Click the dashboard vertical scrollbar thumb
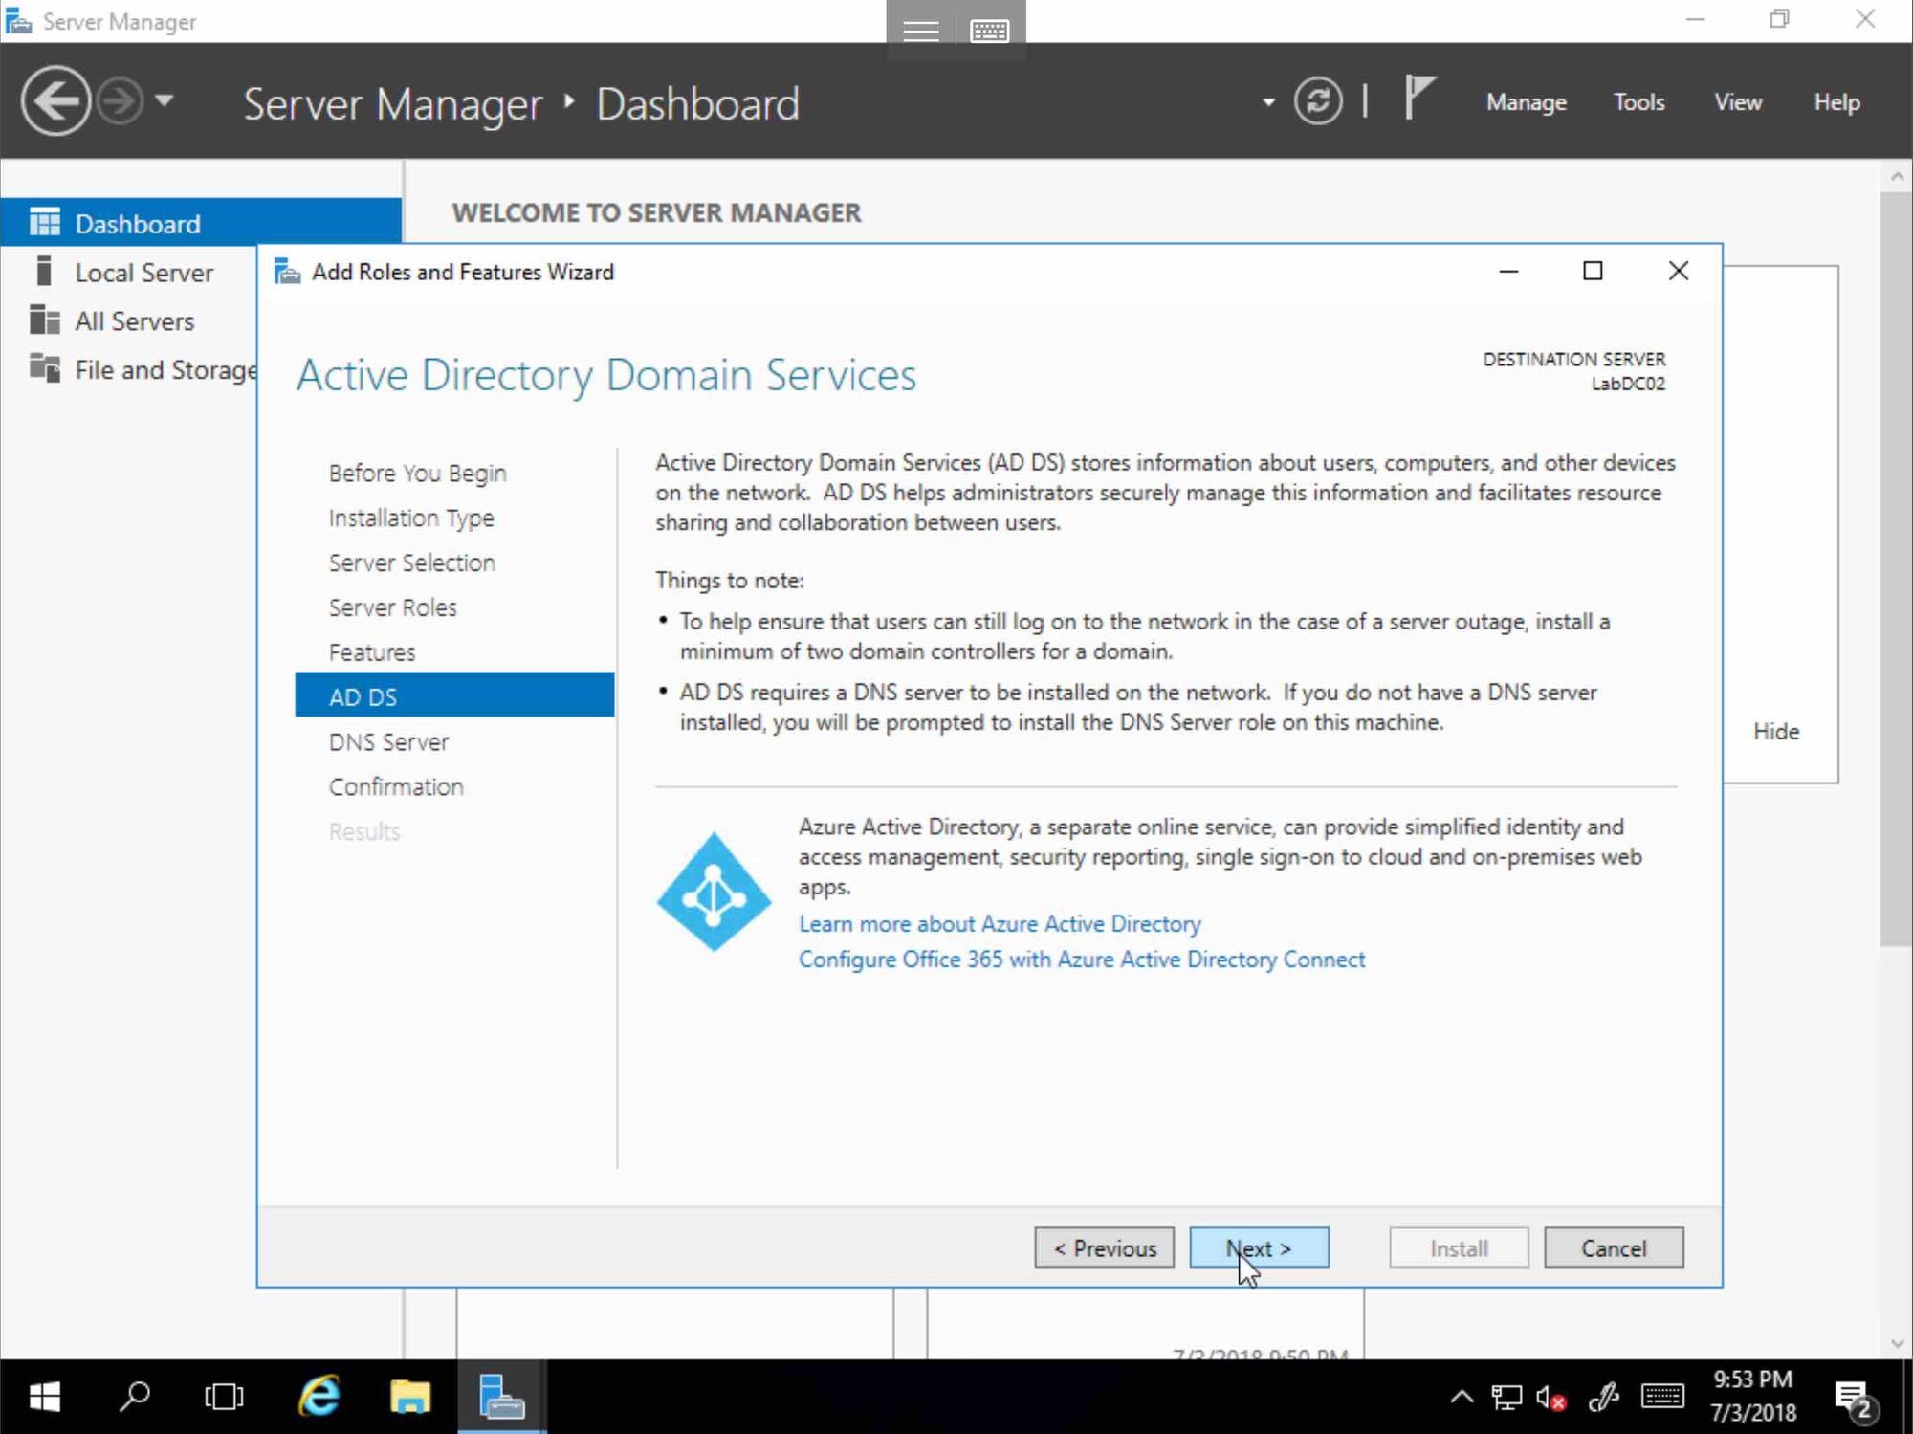Screen dimensions: 1913x1434 (x=1896, y=569)
